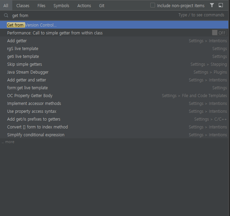Screen dimensions: 230x216
Task: Click the magnifier search icon
Action: pos(6,15)
